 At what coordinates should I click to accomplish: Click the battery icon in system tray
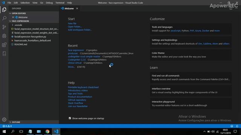209,132
